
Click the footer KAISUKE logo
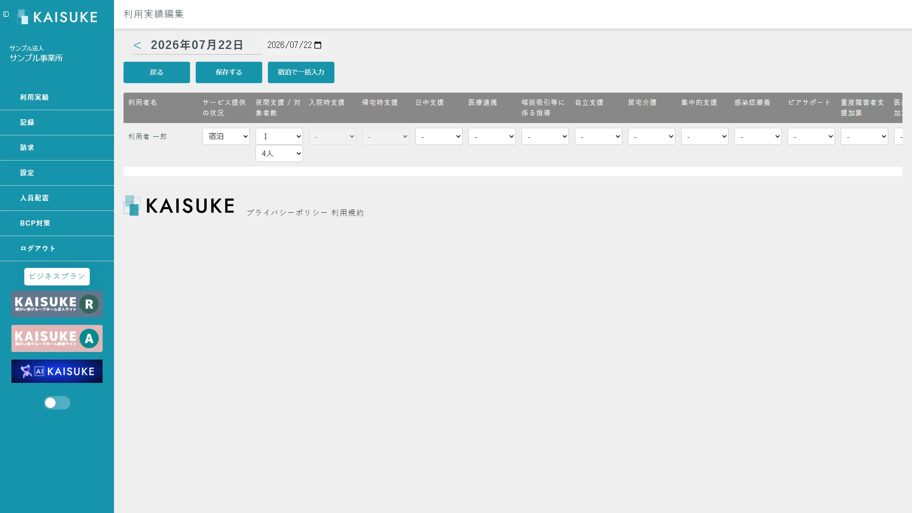179,206
